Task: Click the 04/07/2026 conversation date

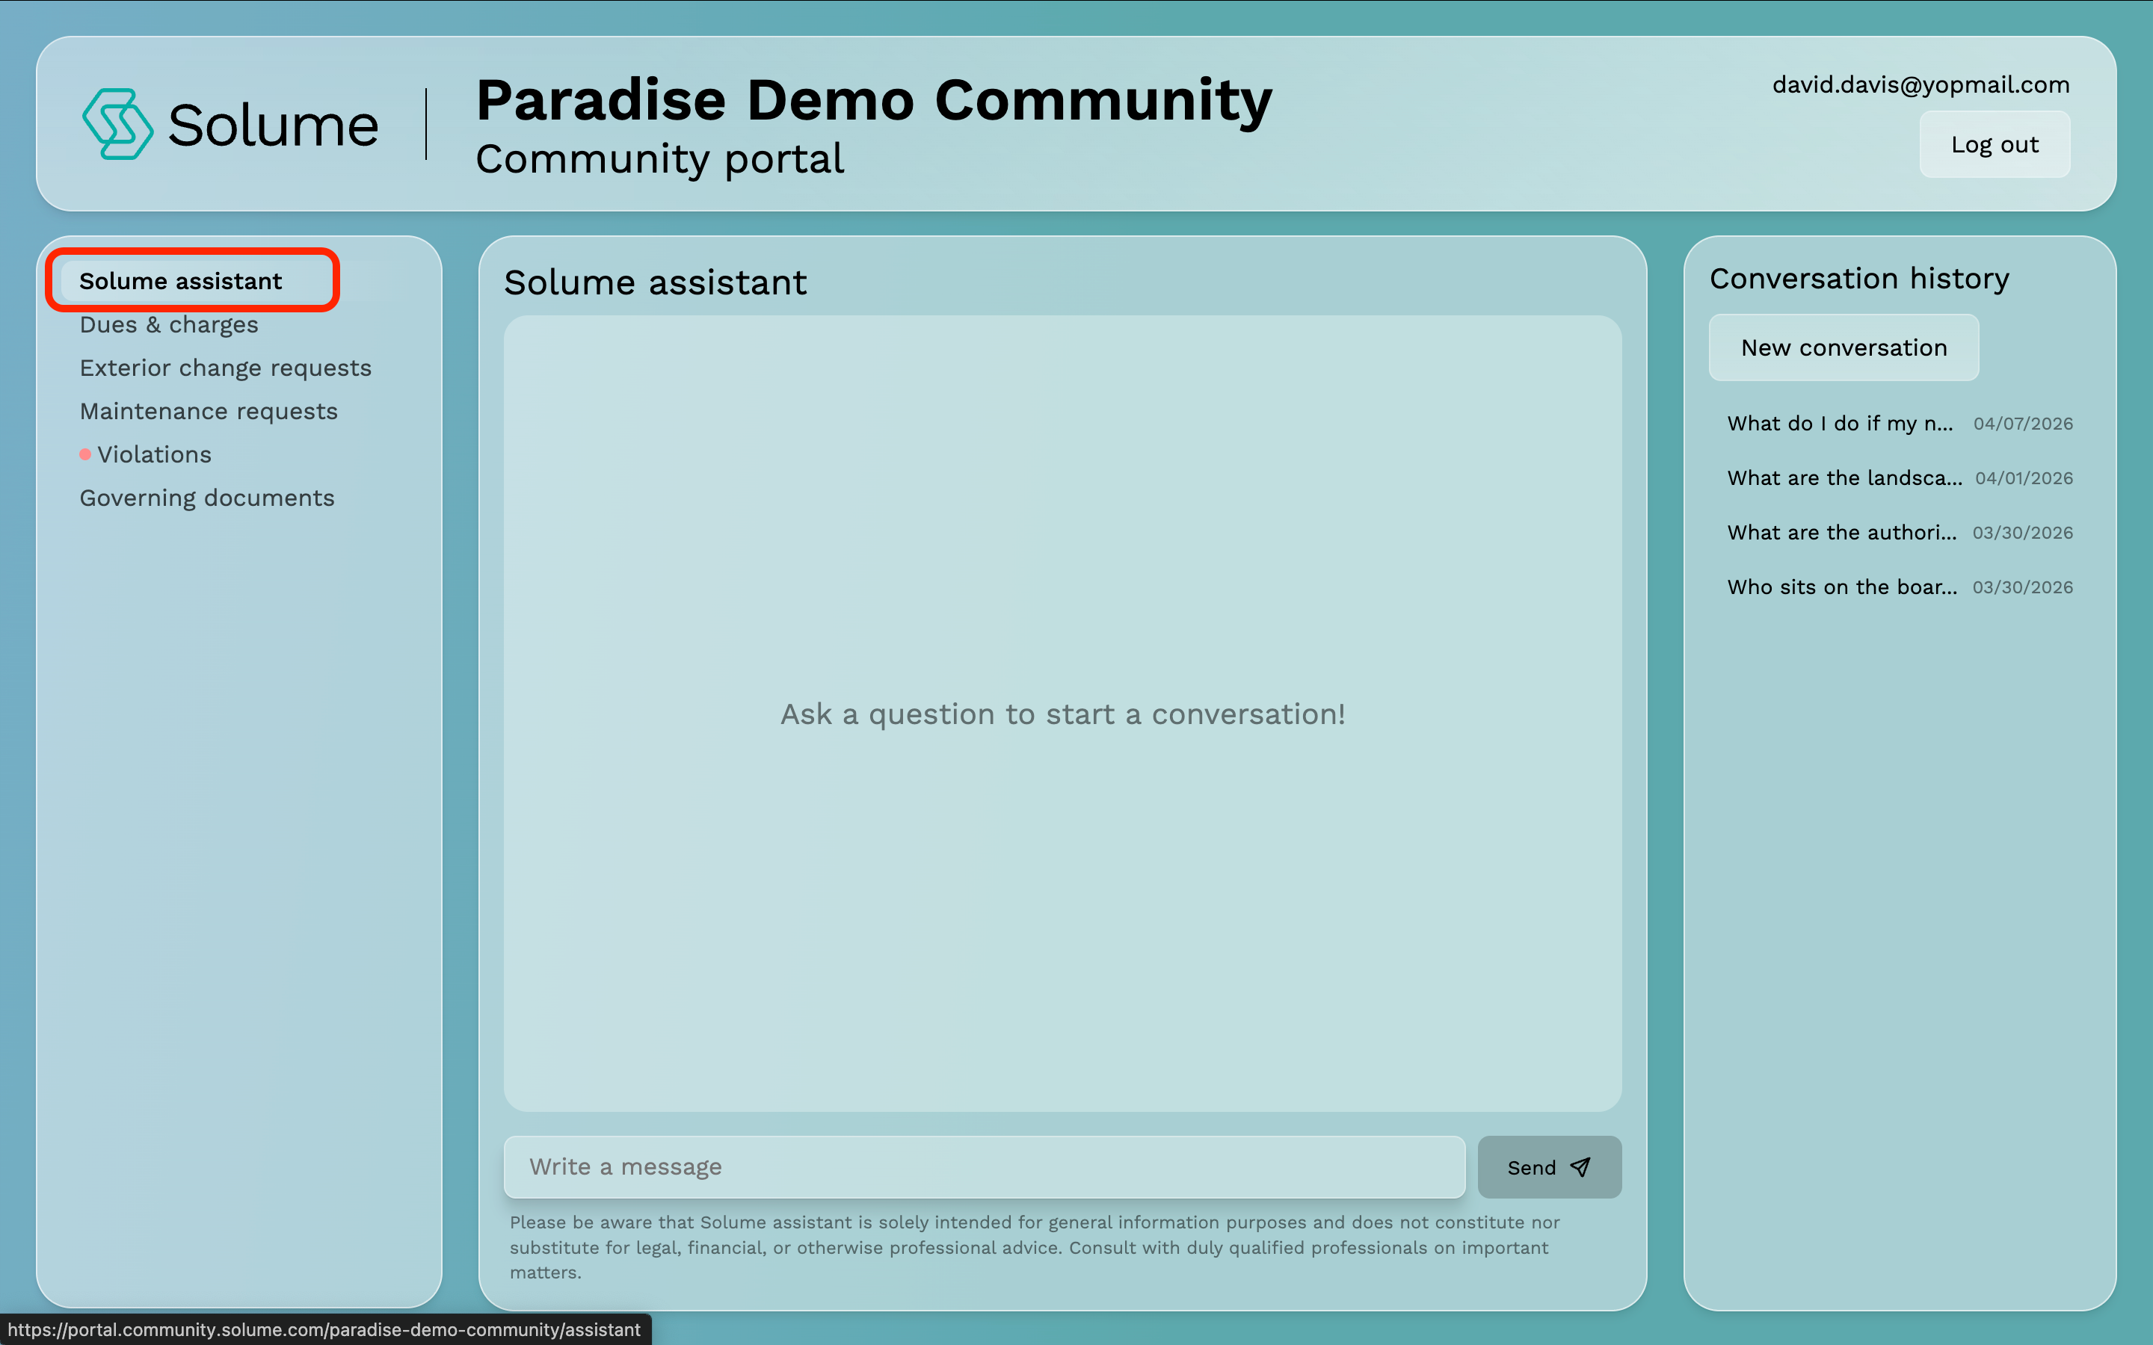Action: point(2023,424)
